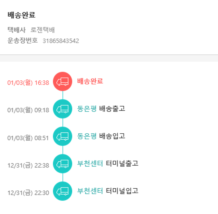Image resolution: width=218 pixels, height=214 pixels.
Task: Click the 부천센터 터미널입고 truck icon
Action: 62,191
